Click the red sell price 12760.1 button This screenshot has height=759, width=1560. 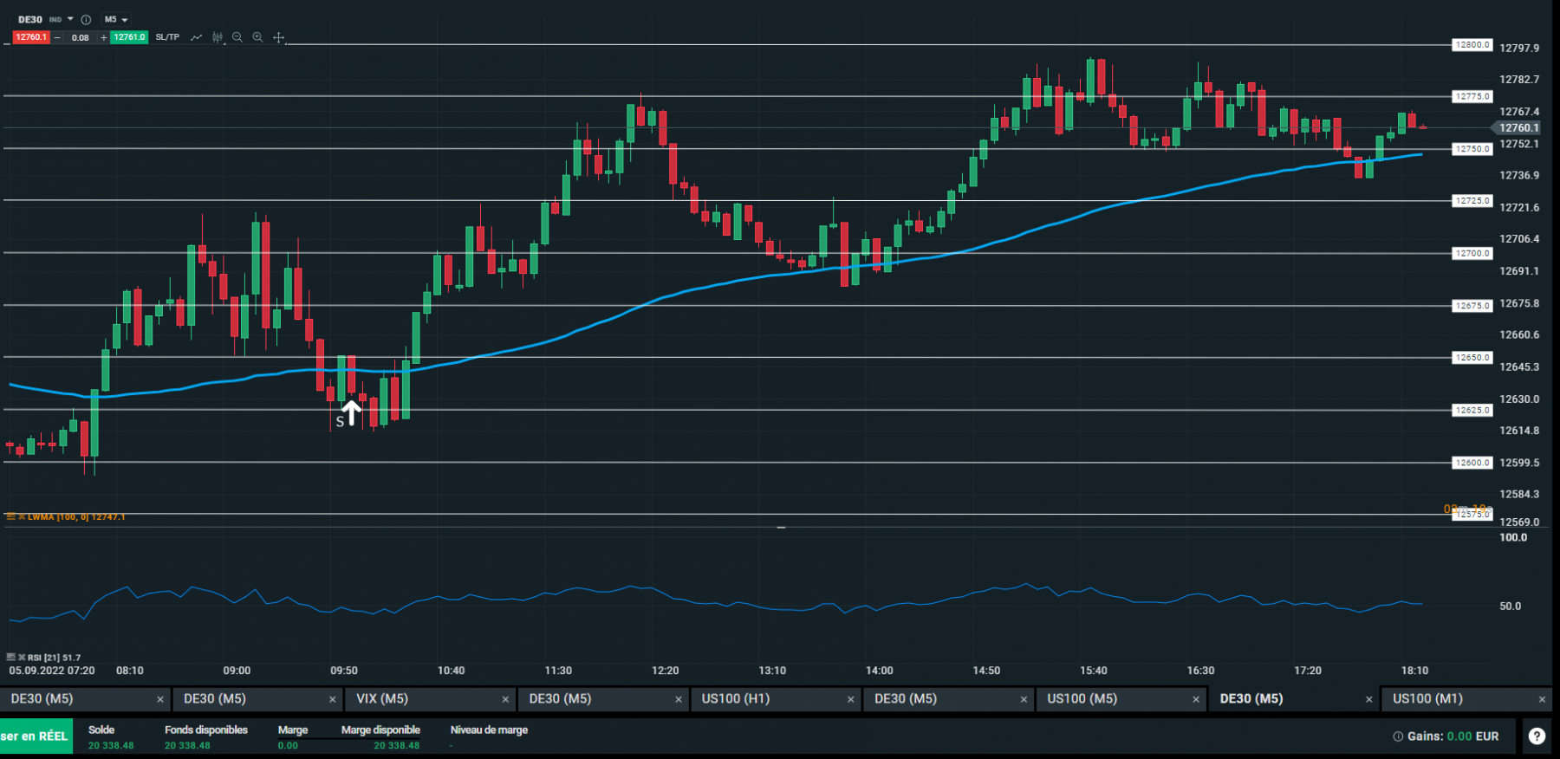pos(31,37)
